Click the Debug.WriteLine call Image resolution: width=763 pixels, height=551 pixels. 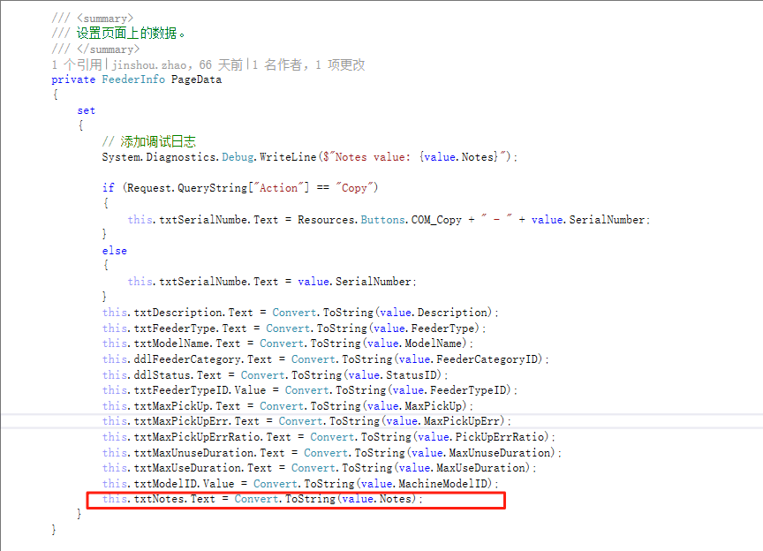[x=269, y=157]
